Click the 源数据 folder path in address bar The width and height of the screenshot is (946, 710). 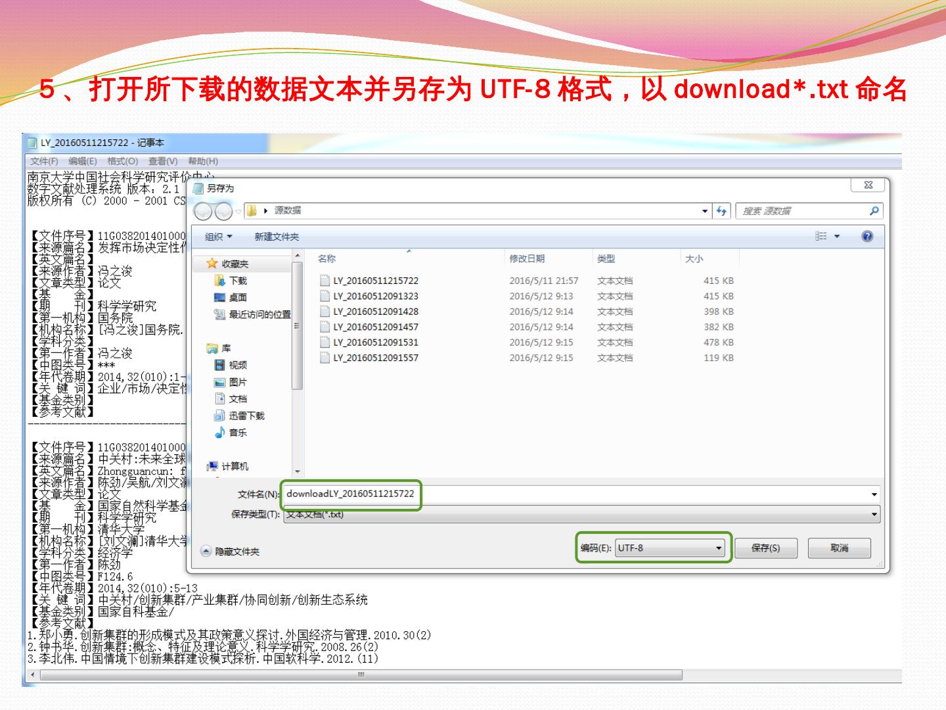pos(288,211)
